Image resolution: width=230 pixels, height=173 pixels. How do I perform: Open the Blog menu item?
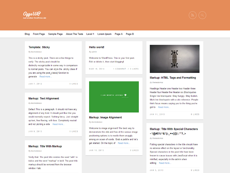click(27, 34)
